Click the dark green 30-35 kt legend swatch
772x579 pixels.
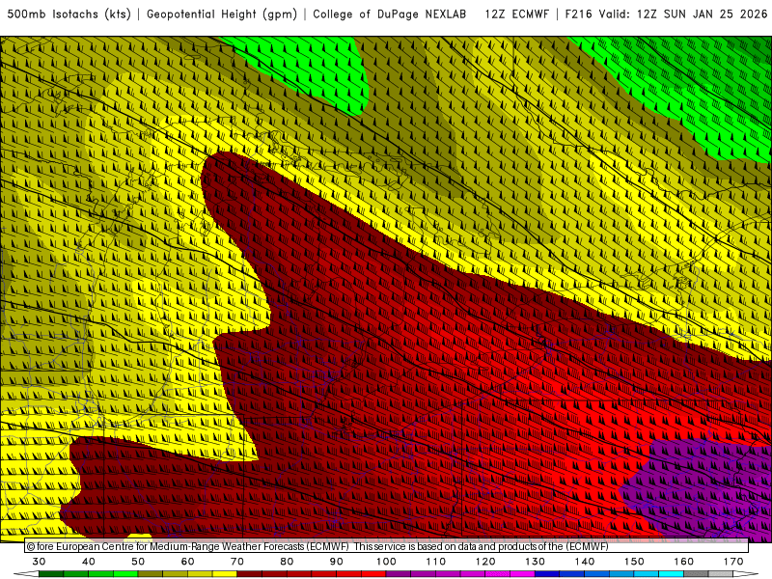(x=51, y=575)
